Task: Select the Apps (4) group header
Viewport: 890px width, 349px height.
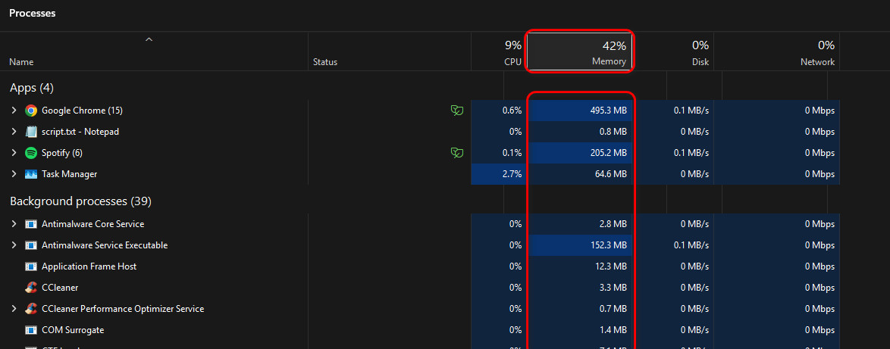Action: tap(31, 88)
